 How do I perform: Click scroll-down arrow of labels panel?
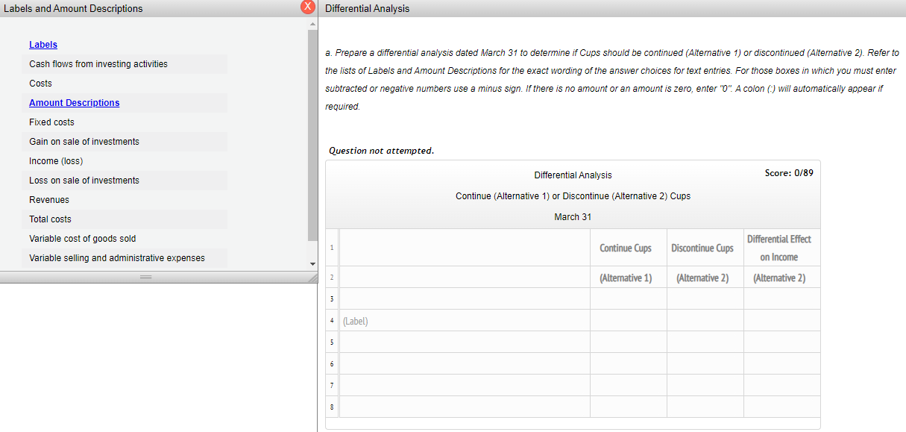pos(312,264)
